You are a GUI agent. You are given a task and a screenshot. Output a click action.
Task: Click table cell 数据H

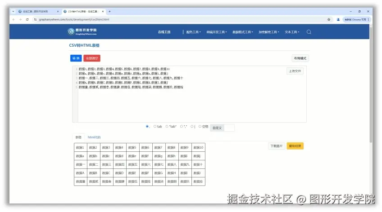[172, 173]
